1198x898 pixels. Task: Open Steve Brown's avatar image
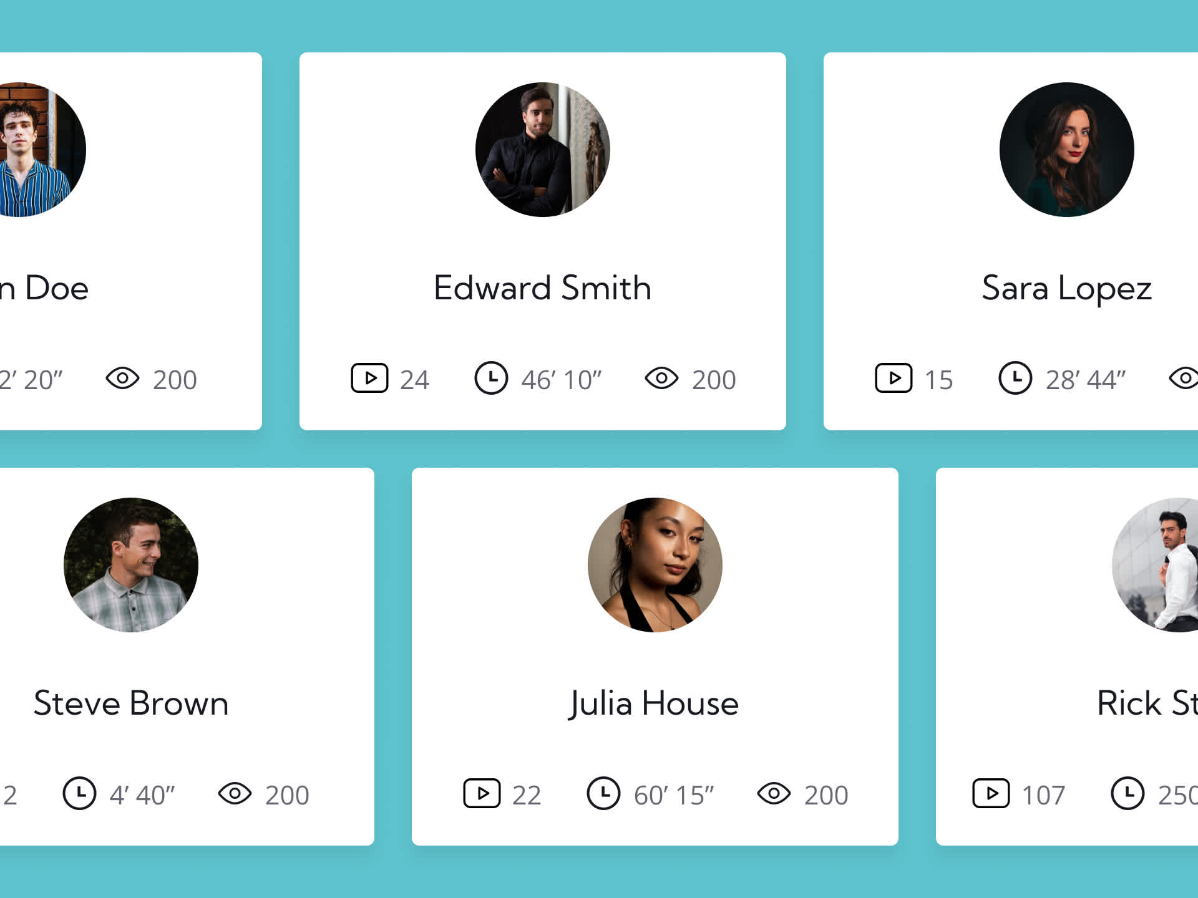coord(131,565)
